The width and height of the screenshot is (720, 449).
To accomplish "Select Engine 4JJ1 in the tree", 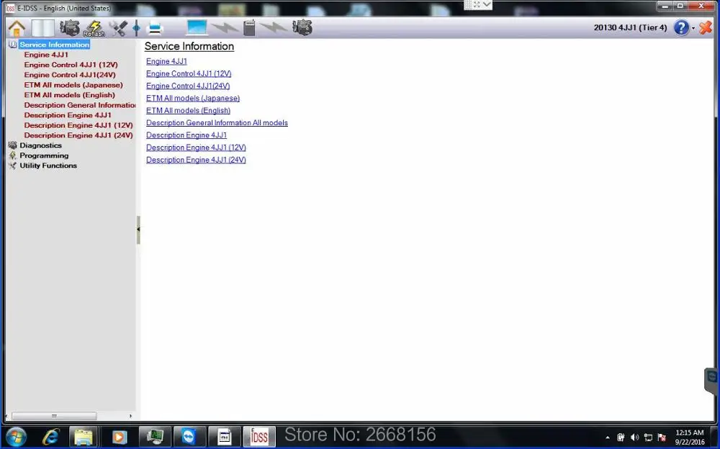I will pyautogui.click(x=46, y=55).
